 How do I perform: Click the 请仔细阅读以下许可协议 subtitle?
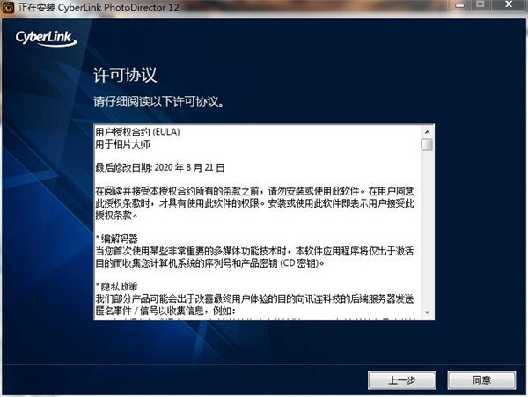click(x=158, y=101)
